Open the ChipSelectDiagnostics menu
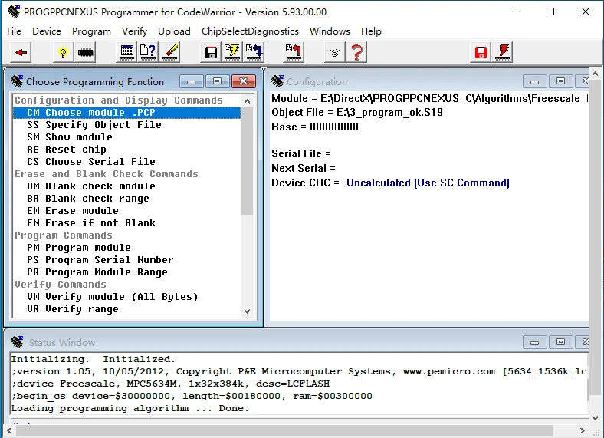Viewport: 604px width, 438px height. 250,31
